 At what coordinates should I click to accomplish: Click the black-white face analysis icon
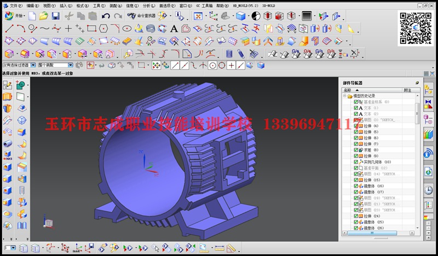point(256,16)
